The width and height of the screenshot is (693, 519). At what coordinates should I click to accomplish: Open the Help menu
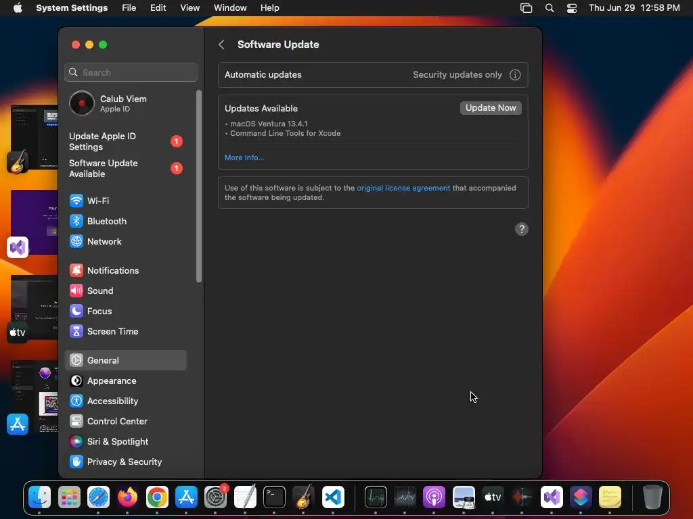tap(269, 8)
